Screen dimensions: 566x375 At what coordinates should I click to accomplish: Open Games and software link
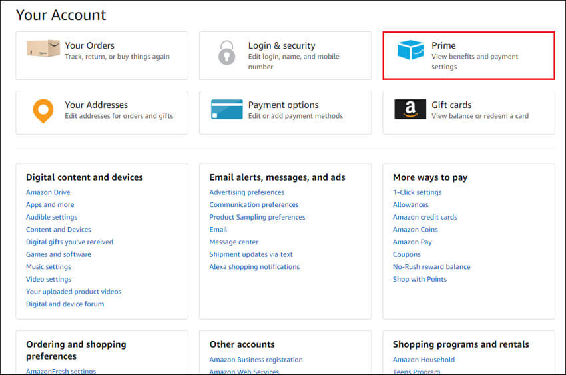tap(59, 254)
